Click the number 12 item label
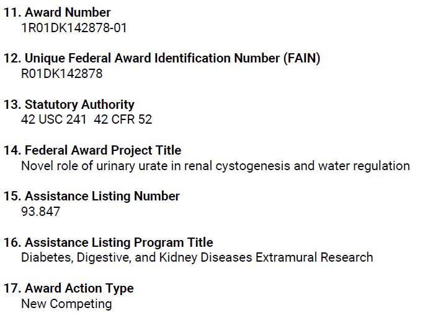433x313 pixels. 12,58
